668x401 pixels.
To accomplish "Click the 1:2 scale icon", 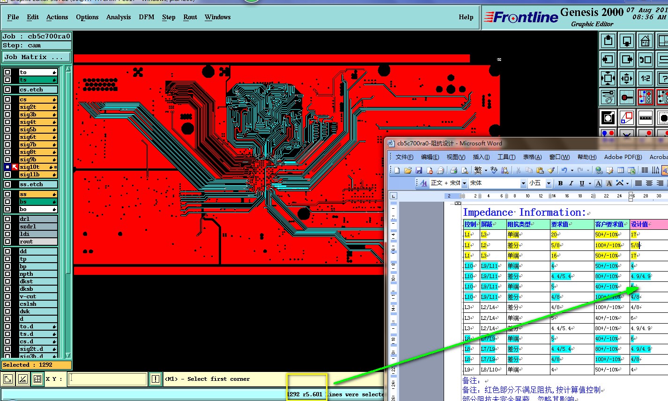I will 646,78.
